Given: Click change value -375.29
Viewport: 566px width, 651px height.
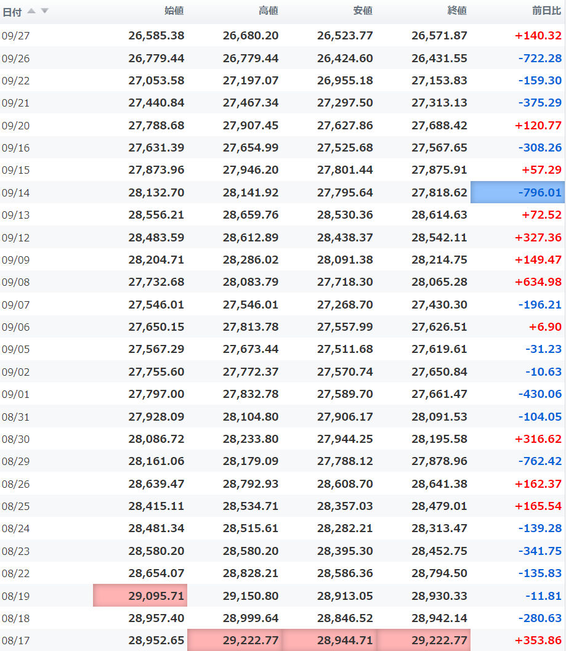Looking at the screenshot, I should tap(540, 103).
